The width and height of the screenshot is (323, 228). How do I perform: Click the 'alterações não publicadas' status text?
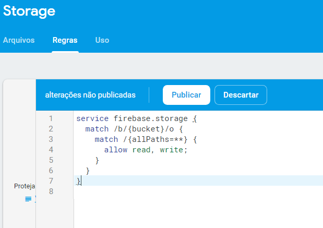[90, 95]
